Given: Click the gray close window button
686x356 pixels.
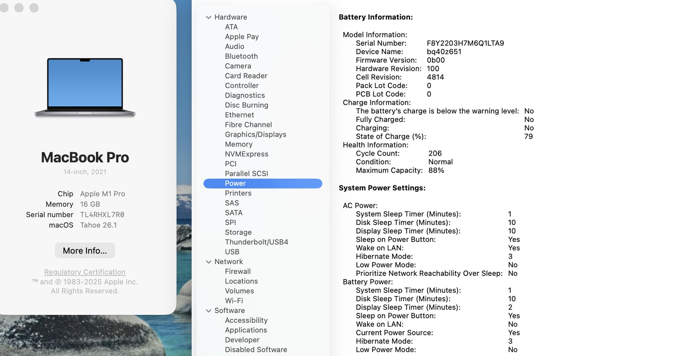Looking at the screenshot, I should 4,8.
